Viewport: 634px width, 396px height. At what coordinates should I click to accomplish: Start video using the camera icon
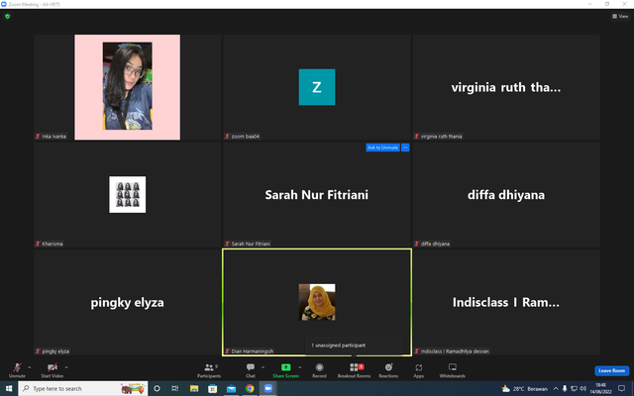tap(53, 369)
